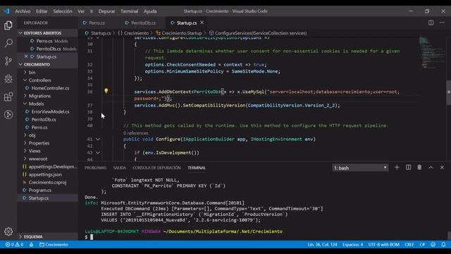Close the Startup.cs editor tab
451x254 pixels.
click(x=202, y=23)
